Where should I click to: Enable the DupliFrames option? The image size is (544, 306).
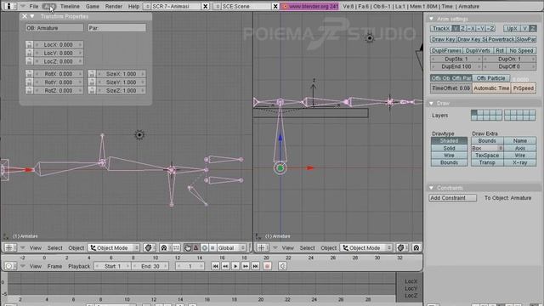446,51
